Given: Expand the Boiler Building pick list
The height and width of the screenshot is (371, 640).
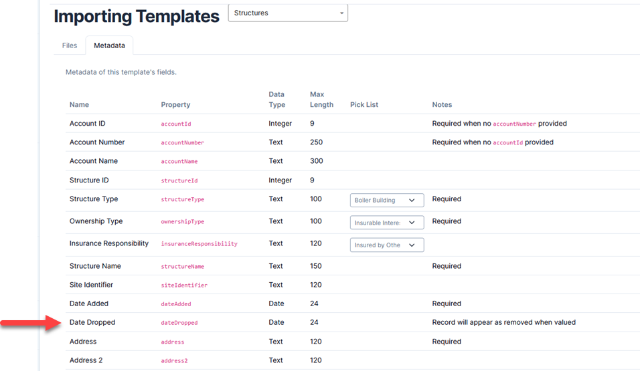Looking at the screenshot, I should pos(387,200).
